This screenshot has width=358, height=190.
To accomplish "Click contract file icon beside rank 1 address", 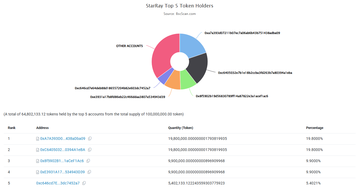I will [38, 139].
